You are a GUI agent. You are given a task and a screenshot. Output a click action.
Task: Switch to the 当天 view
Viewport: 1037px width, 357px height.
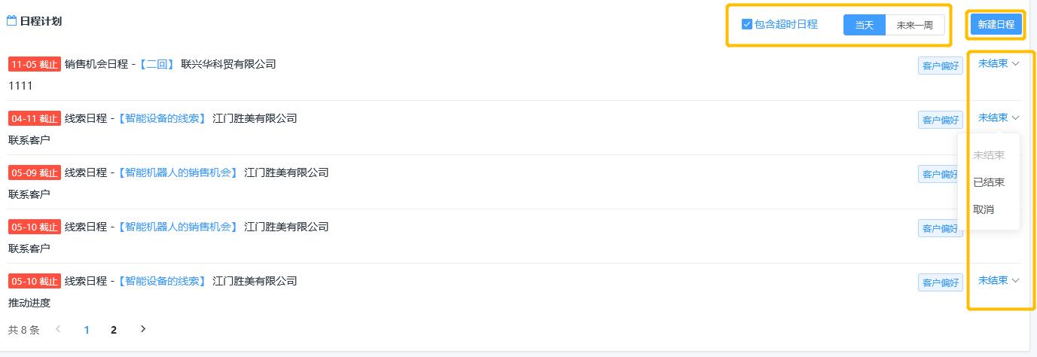coord(864,25)
